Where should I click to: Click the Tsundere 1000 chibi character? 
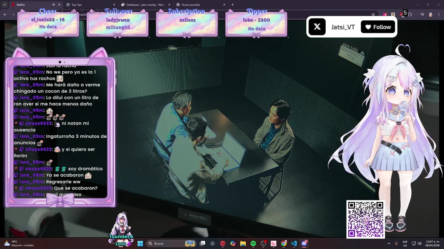click(121, 229)
